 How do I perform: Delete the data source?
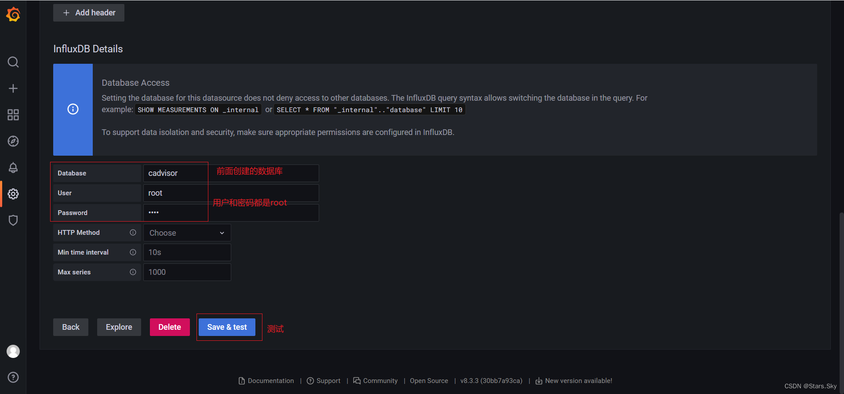click(170, 327)
